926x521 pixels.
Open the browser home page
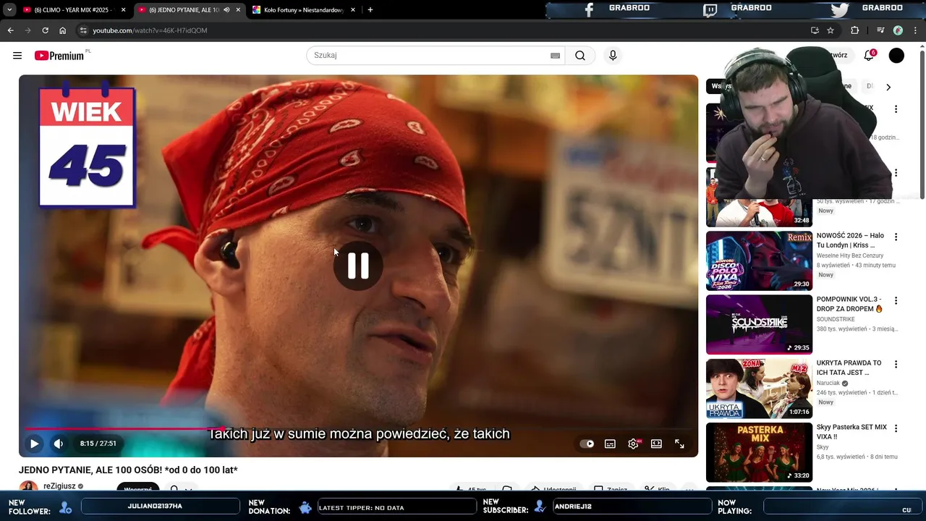pos(62,30)
